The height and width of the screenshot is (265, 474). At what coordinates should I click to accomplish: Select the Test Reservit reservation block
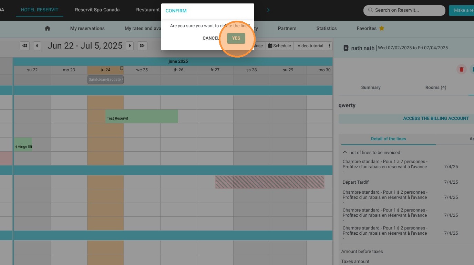coord(142,116)
